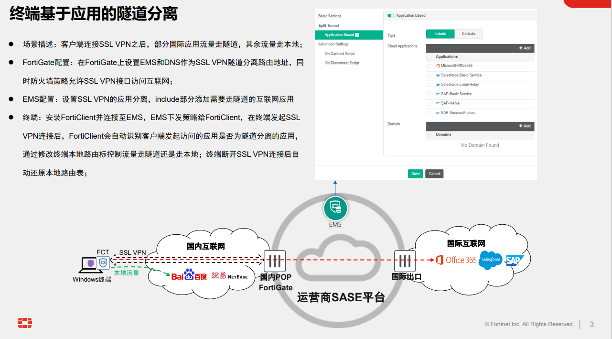Click the SAP logo in the diagram
This screenshot has height=339, width=612.
pyautogui.click(x=515, y=260)
